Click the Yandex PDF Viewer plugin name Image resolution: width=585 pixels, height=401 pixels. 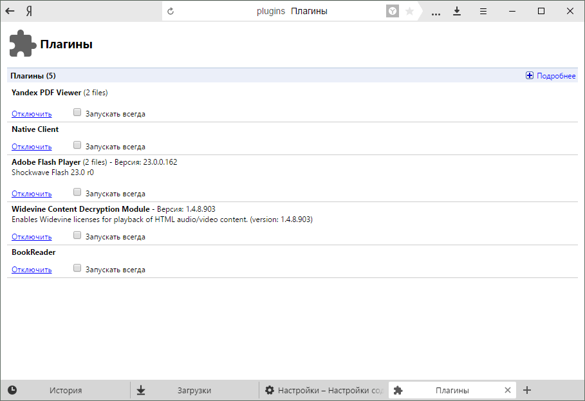click(x=46, y=93)
